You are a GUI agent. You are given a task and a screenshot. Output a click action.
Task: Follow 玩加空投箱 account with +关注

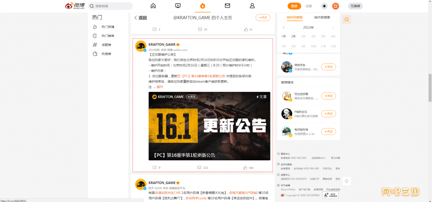tap(328, 96)
